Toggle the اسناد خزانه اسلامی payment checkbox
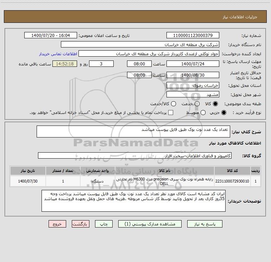Screen dimensions: 271x262 (x=171, y=113)
